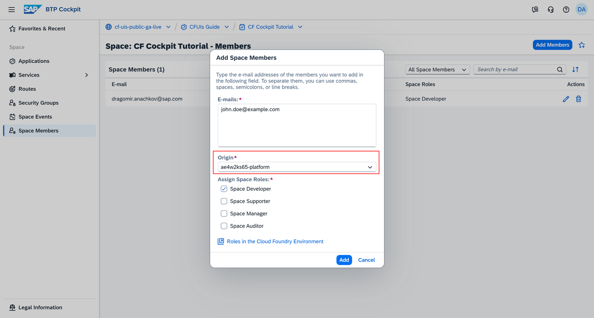Image resolution: width=594 pixels, height=318 pixels.
Task: Click the Space Members person icon
Action: 12,131
